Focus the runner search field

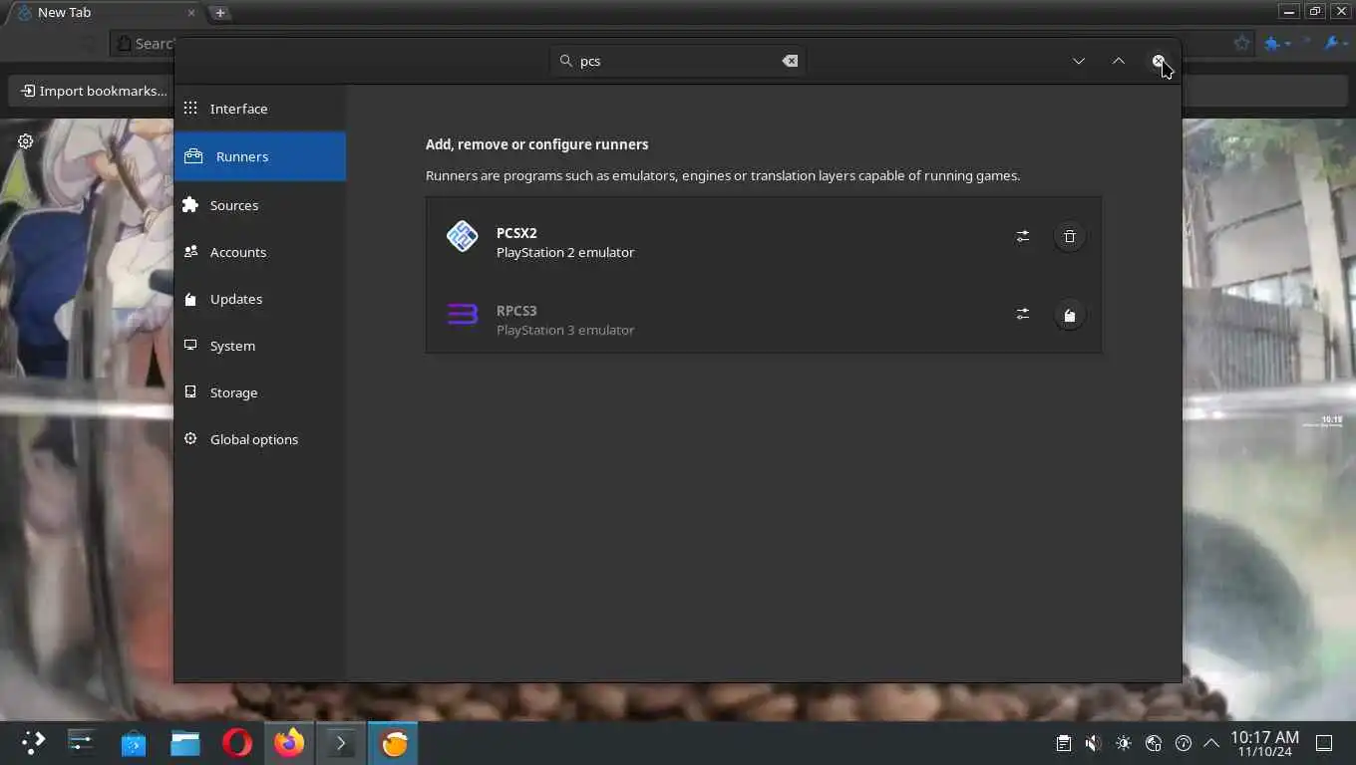678,61
